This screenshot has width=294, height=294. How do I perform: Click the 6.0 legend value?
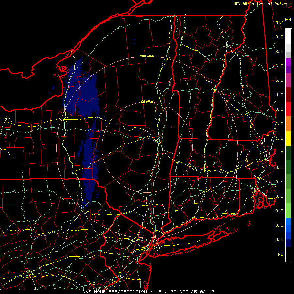point(279,66)
